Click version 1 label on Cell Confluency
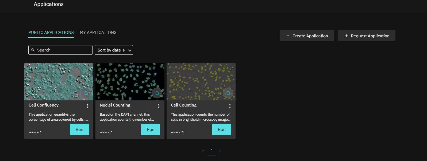Viewport: 427px width, 161px height. pos(35,132)
